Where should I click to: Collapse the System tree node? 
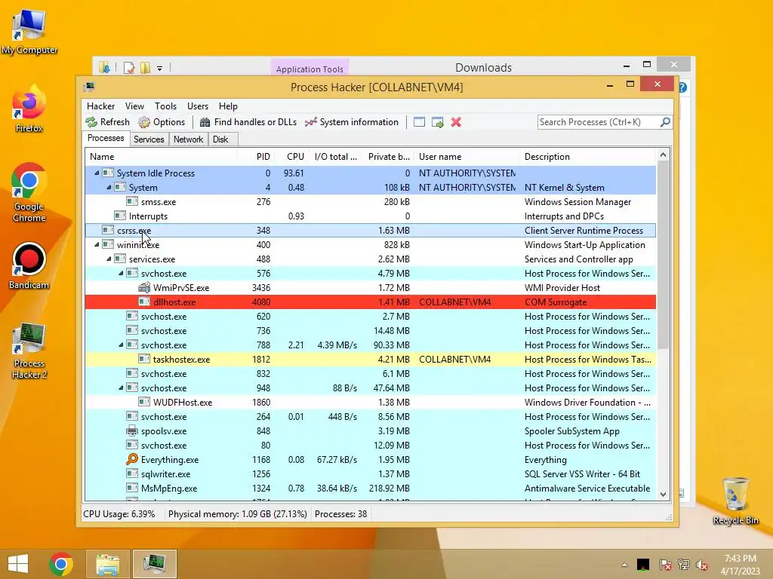pyautogui.click(x=109, y=187)
